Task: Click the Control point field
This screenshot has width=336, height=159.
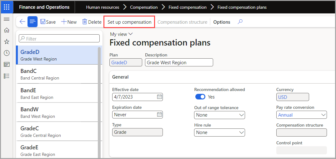Action: 302,150
